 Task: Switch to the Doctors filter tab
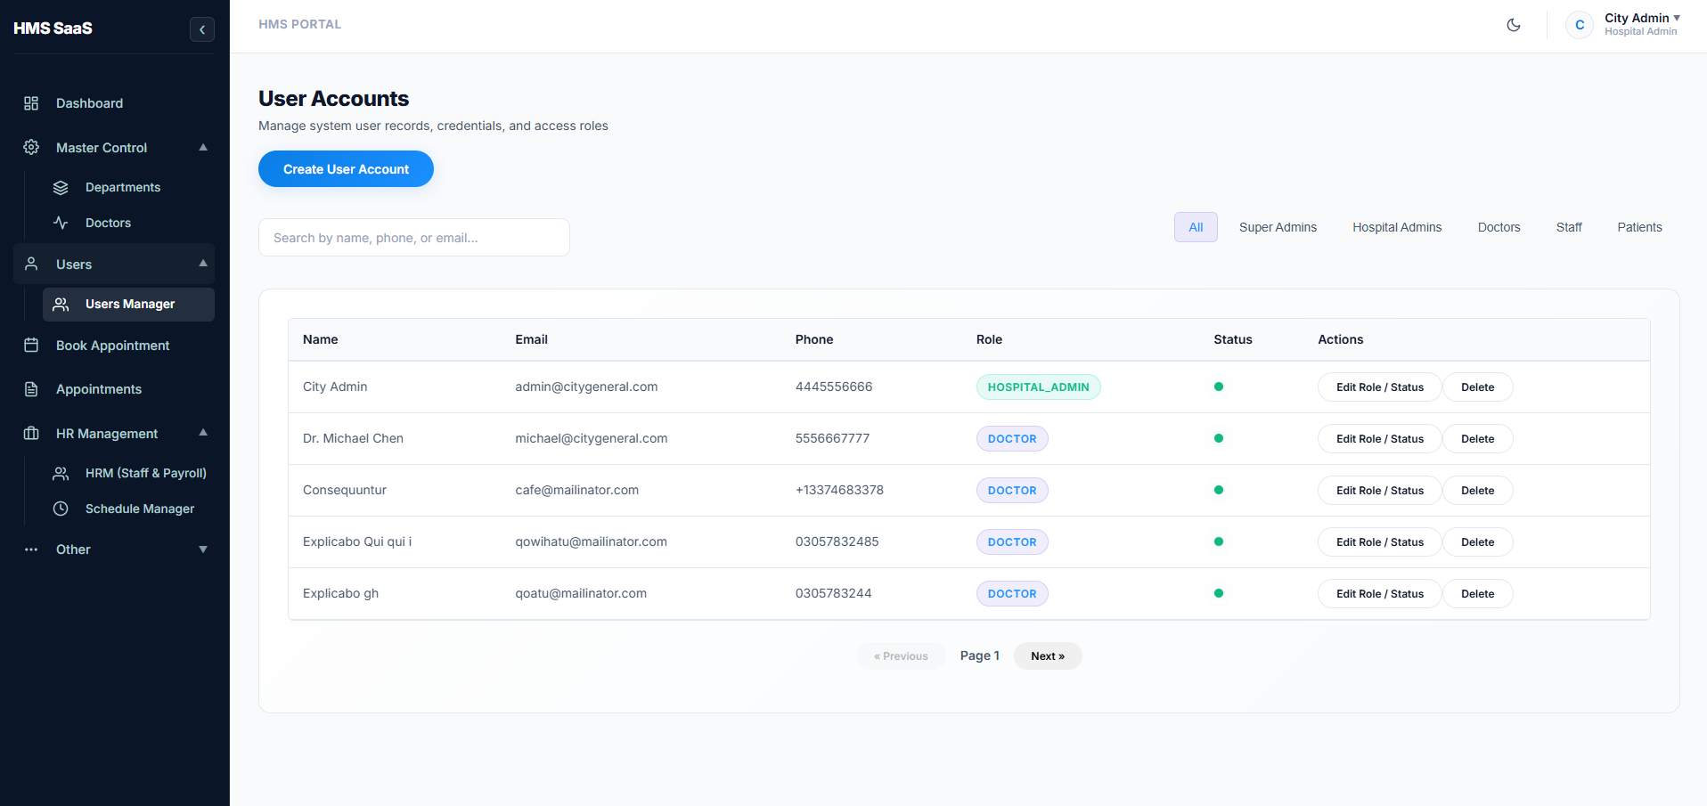[1499, 227]
